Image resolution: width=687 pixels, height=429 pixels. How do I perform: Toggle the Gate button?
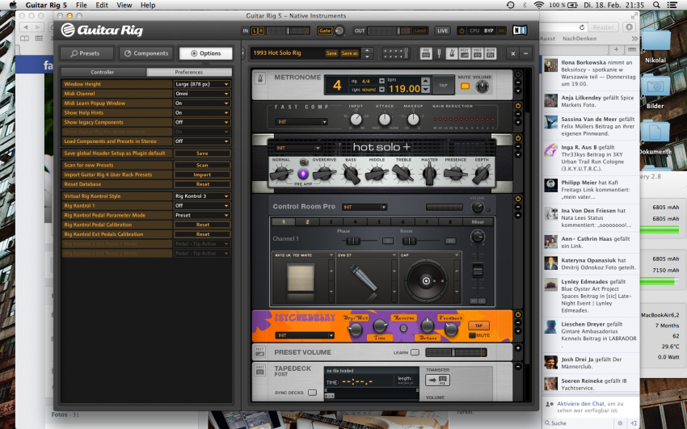(x=325, y=31)
